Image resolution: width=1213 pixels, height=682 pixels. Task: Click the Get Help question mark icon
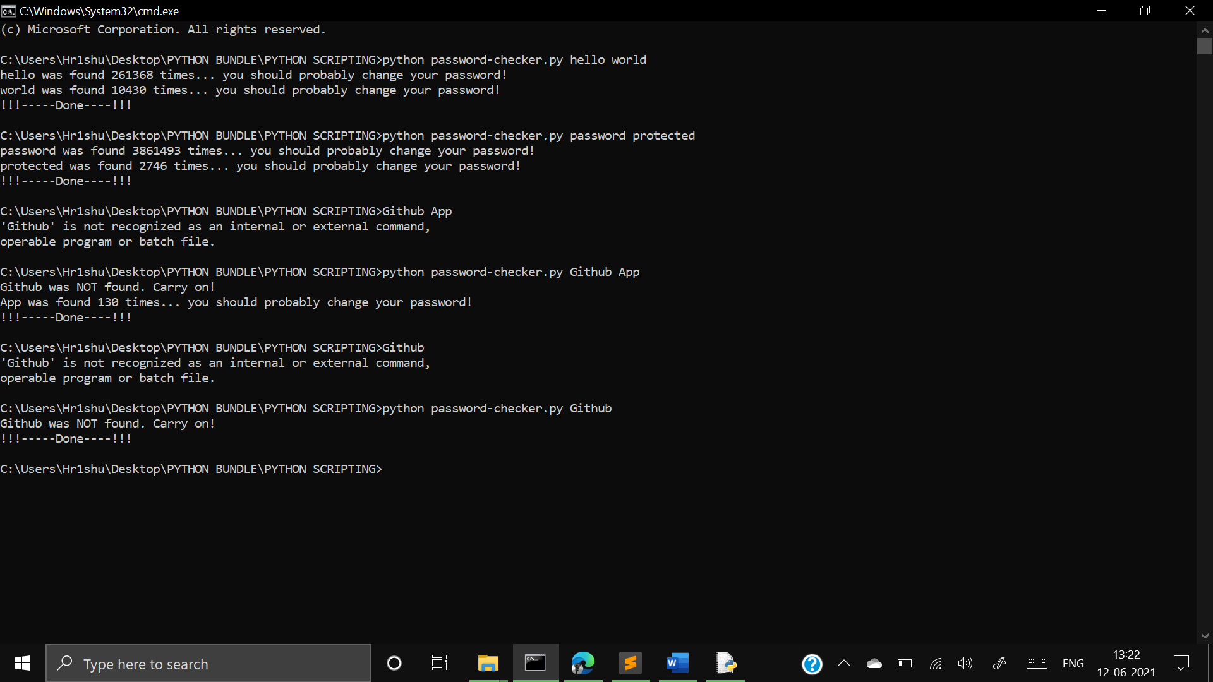[812, 664]
